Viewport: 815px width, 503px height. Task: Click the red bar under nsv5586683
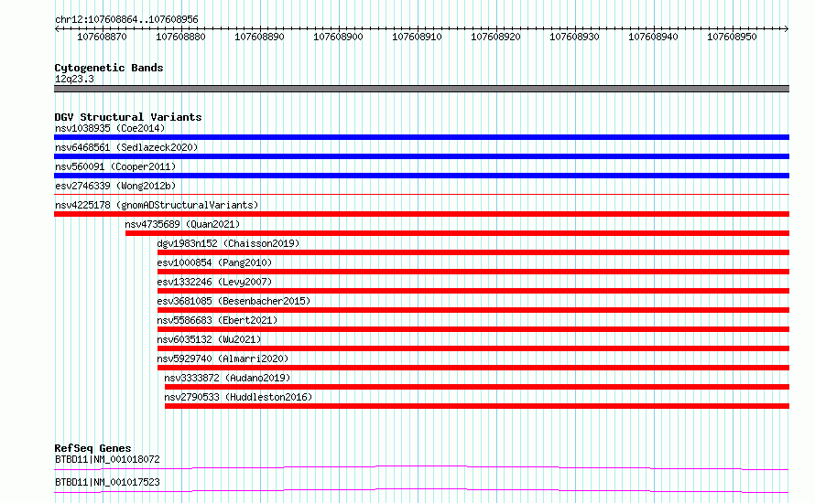[473, 329]
